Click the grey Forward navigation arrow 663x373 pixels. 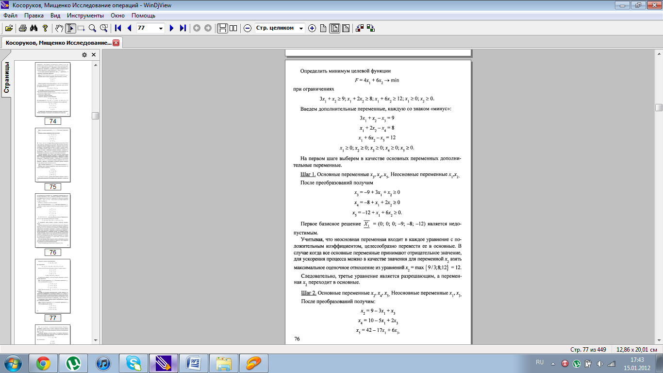point(208,28)
